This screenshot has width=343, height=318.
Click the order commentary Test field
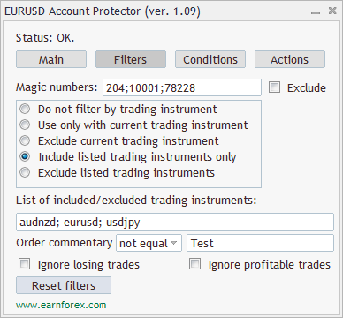pos(260,243)
